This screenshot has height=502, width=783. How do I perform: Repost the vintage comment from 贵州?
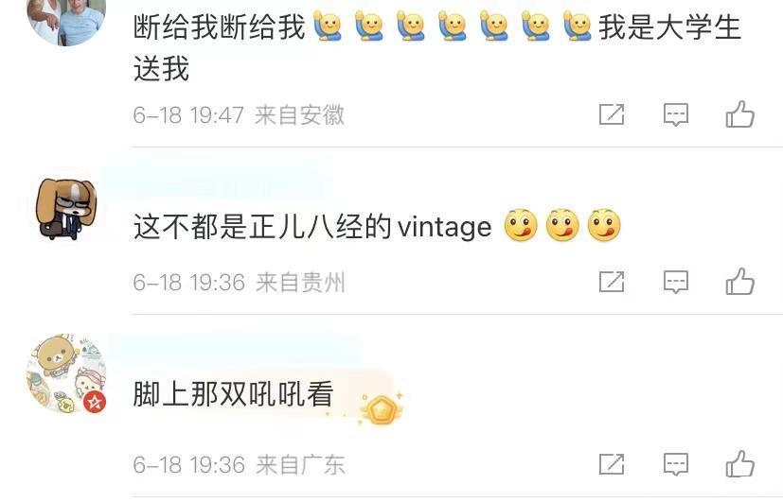(612, 282)
